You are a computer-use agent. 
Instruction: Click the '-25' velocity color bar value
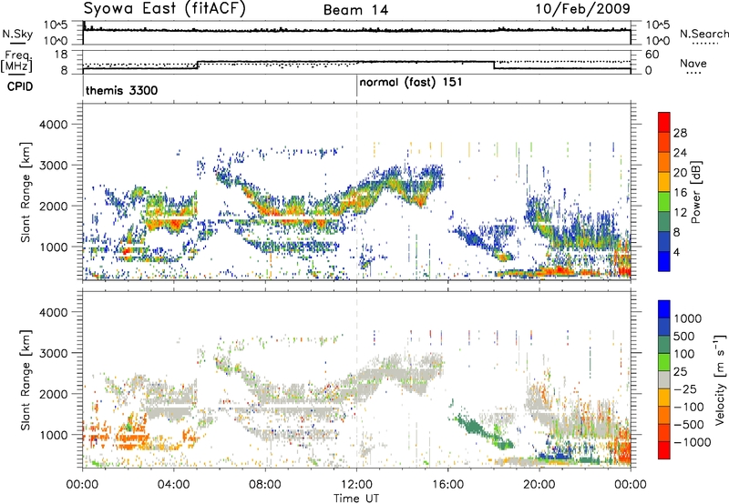(x=685, y=388)
